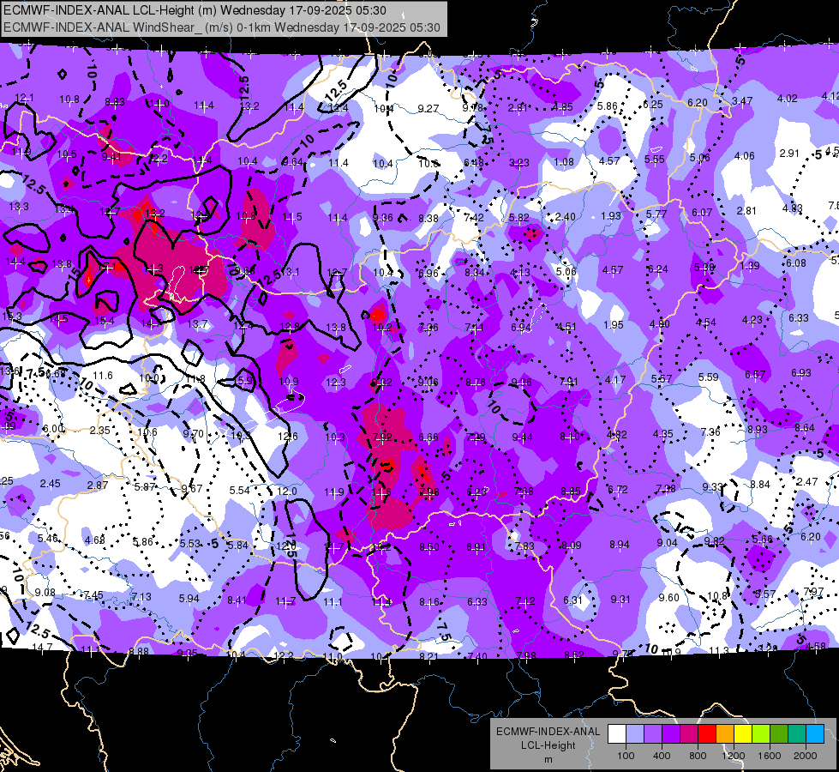
Task: Click the wind shear value 6.08
Action: click(x=795, y=263)
